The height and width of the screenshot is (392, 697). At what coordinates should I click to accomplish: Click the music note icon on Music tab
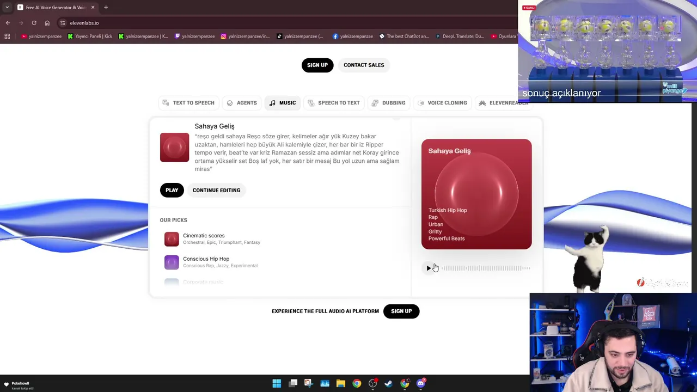[x=272, y=103]
